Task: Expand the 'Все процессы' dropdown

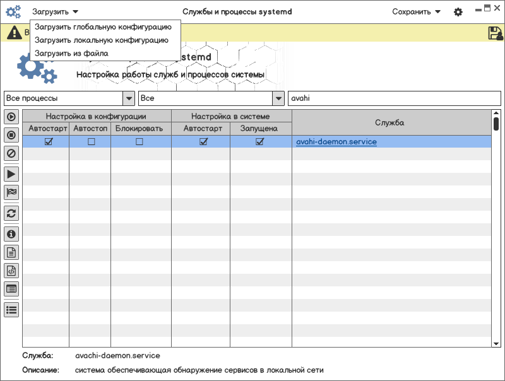Action: click(x=129, y=98)
